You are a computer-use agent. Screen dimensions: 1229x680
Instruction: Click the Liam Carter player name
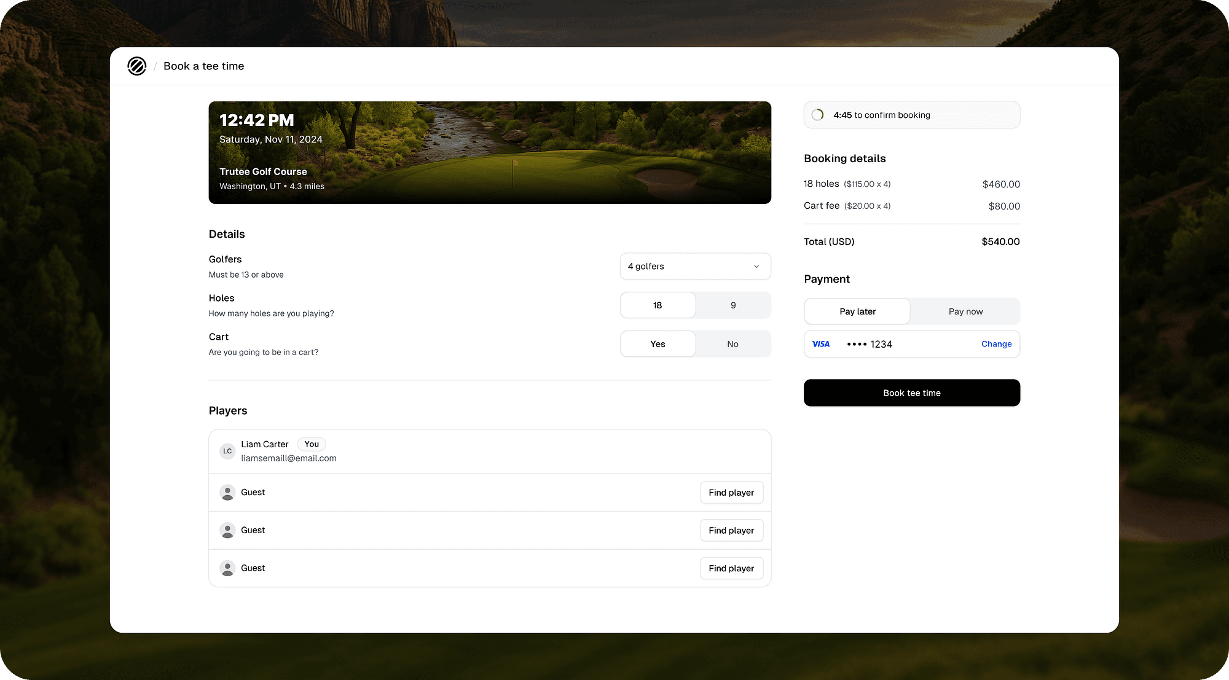(x=264, y=444)
